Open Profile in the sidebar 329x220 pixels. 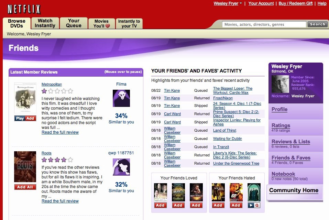[x=279, y=109]
